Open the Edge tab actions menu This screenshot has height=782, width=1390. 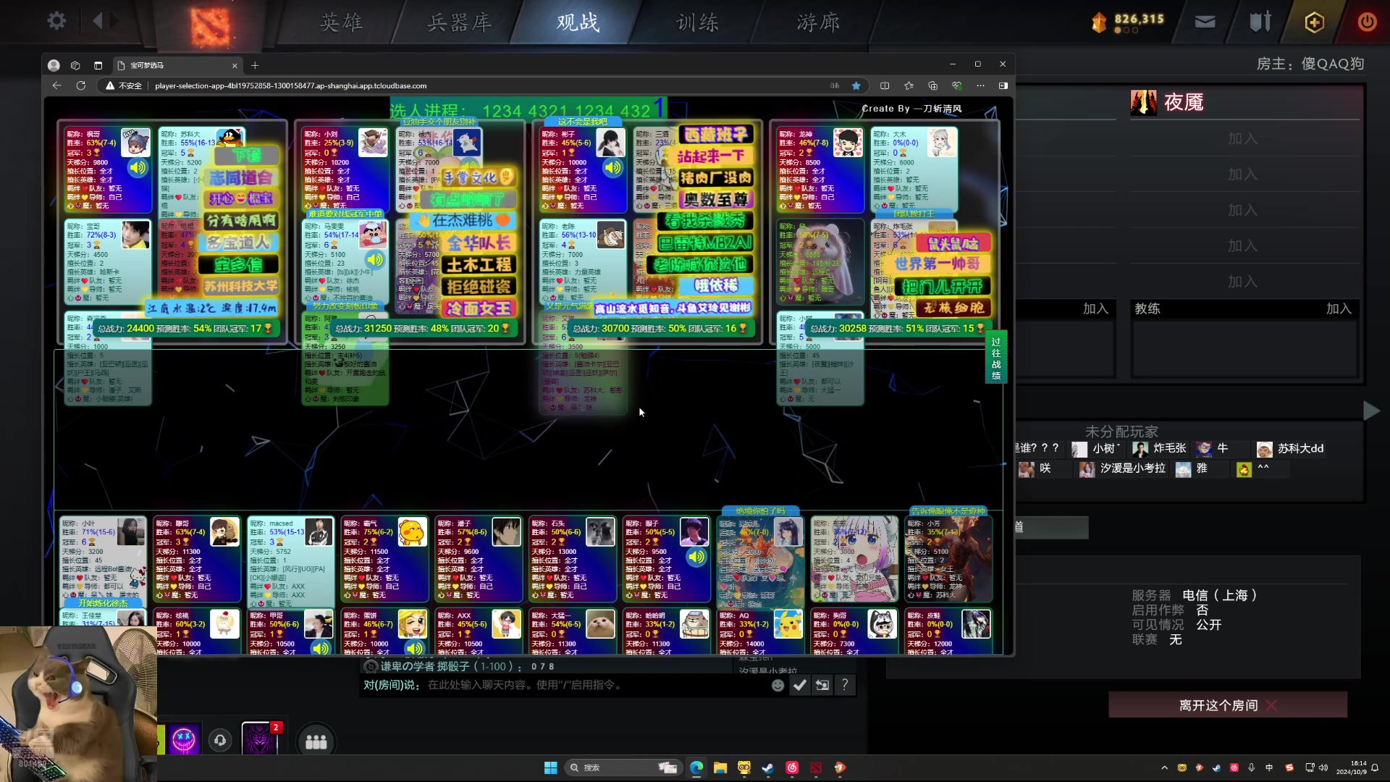click(x=98, y=65)
